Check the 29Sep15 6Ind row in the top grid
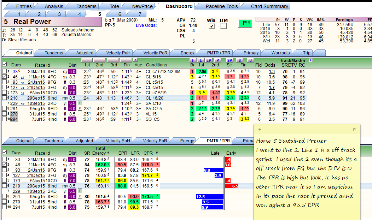Viewport: 372px width, 220px height. 4,98
